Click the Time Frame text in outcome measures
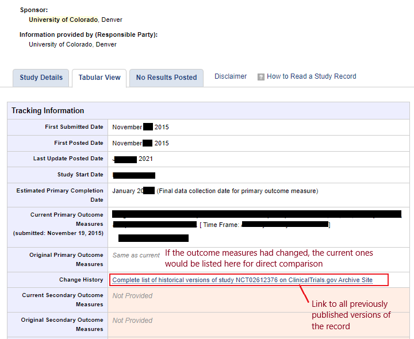 tap(220, 225)
